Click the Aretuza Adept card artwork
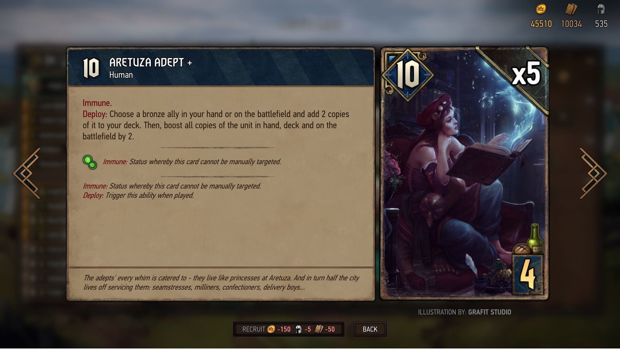Image resolution: width=620 pixels, height=363 pixels. coord(464,174)
